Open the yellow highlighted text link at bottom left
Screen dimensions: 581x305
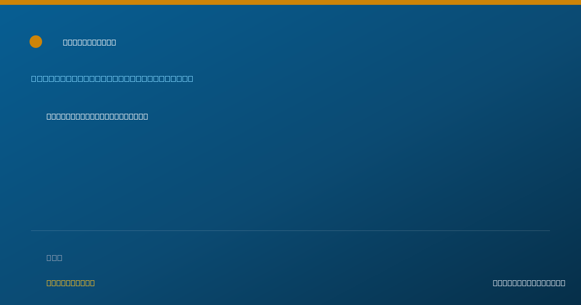(71, 283)
